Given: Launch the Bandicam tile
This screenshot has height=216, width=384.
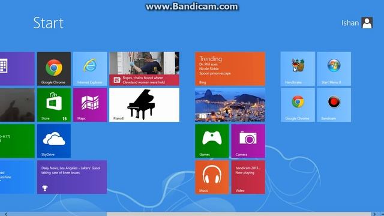Looking at the screenshot, I should coord(334,105).
